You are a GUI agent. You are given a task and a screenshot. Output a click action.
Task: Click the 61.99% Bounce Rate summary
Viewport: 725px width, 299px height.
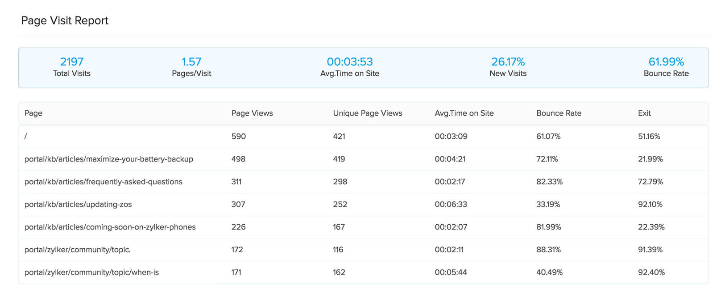pos(666,62)
